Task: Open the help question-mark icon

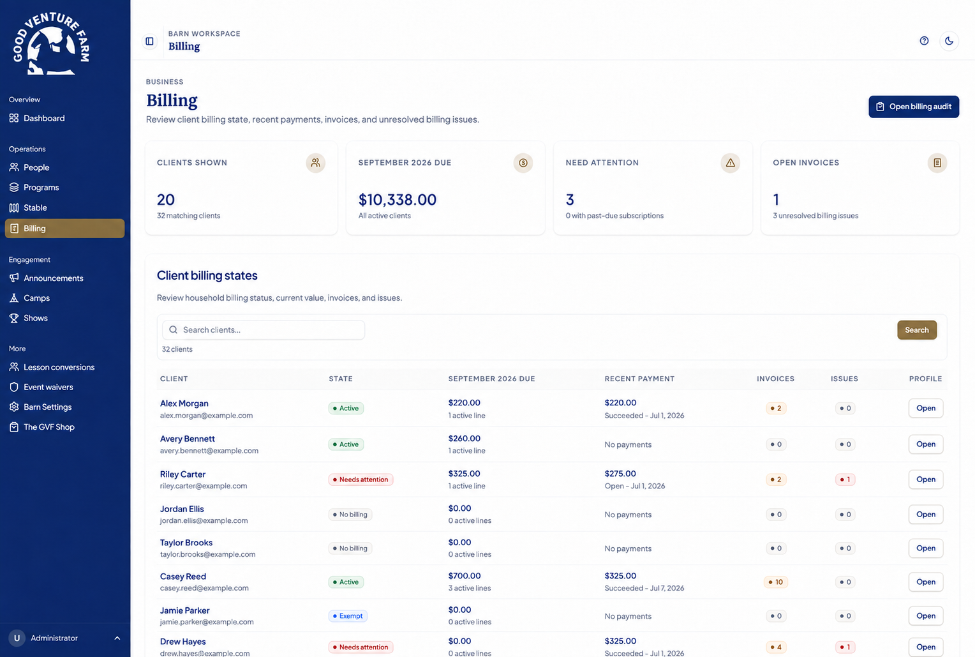Action: tap(924, 41)
